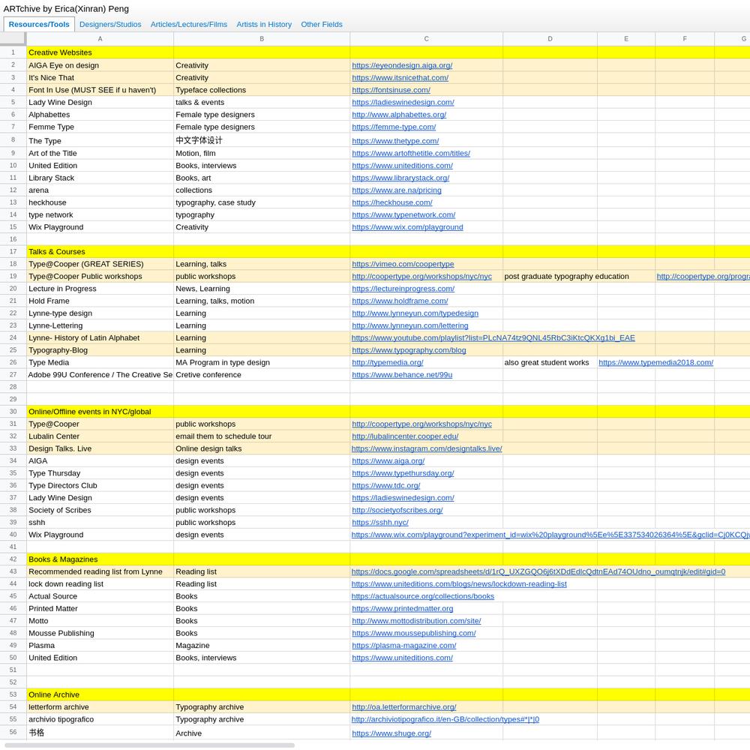
Task: Select the 'Online Archive' heading cell
Action: [100, 695]
